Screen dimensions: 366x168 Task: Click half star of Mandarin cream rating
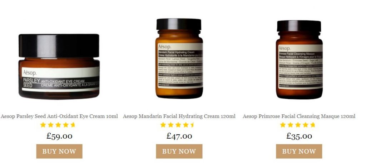pyautogui.click(x=192, y=125)
